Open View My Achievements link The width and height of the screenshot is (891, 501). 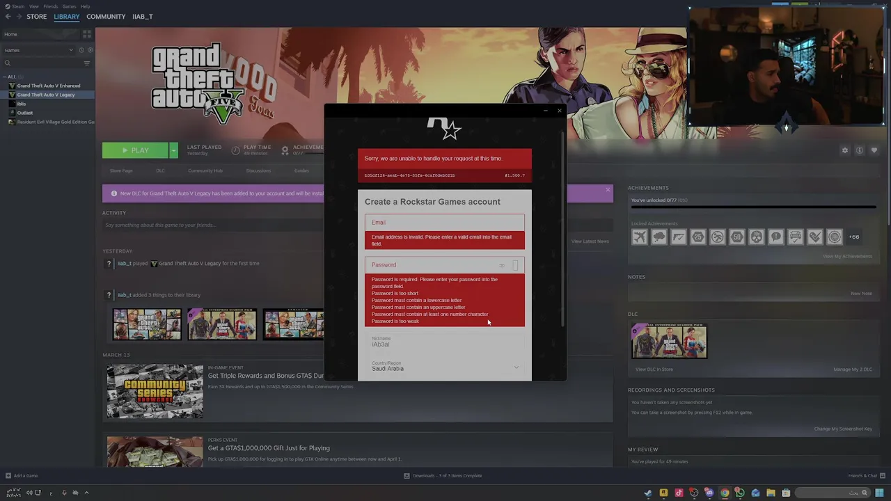click(x=847, y=256)
